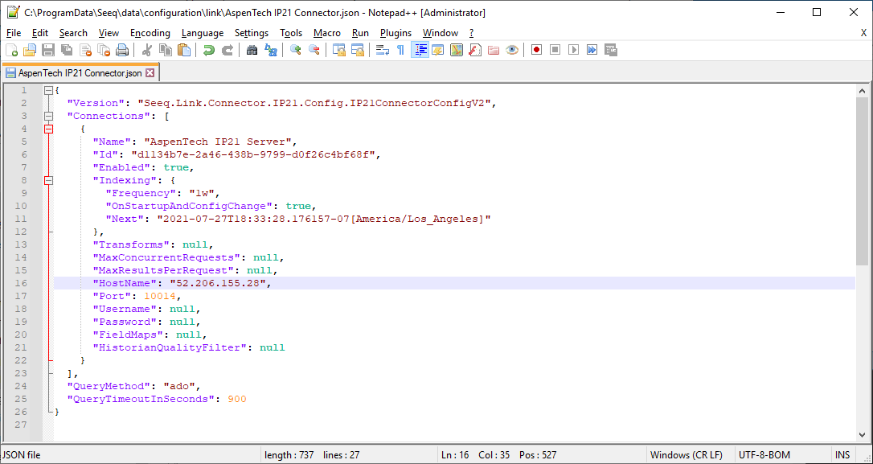
Task: Click the port value 10014
Action: pos(160,296)
